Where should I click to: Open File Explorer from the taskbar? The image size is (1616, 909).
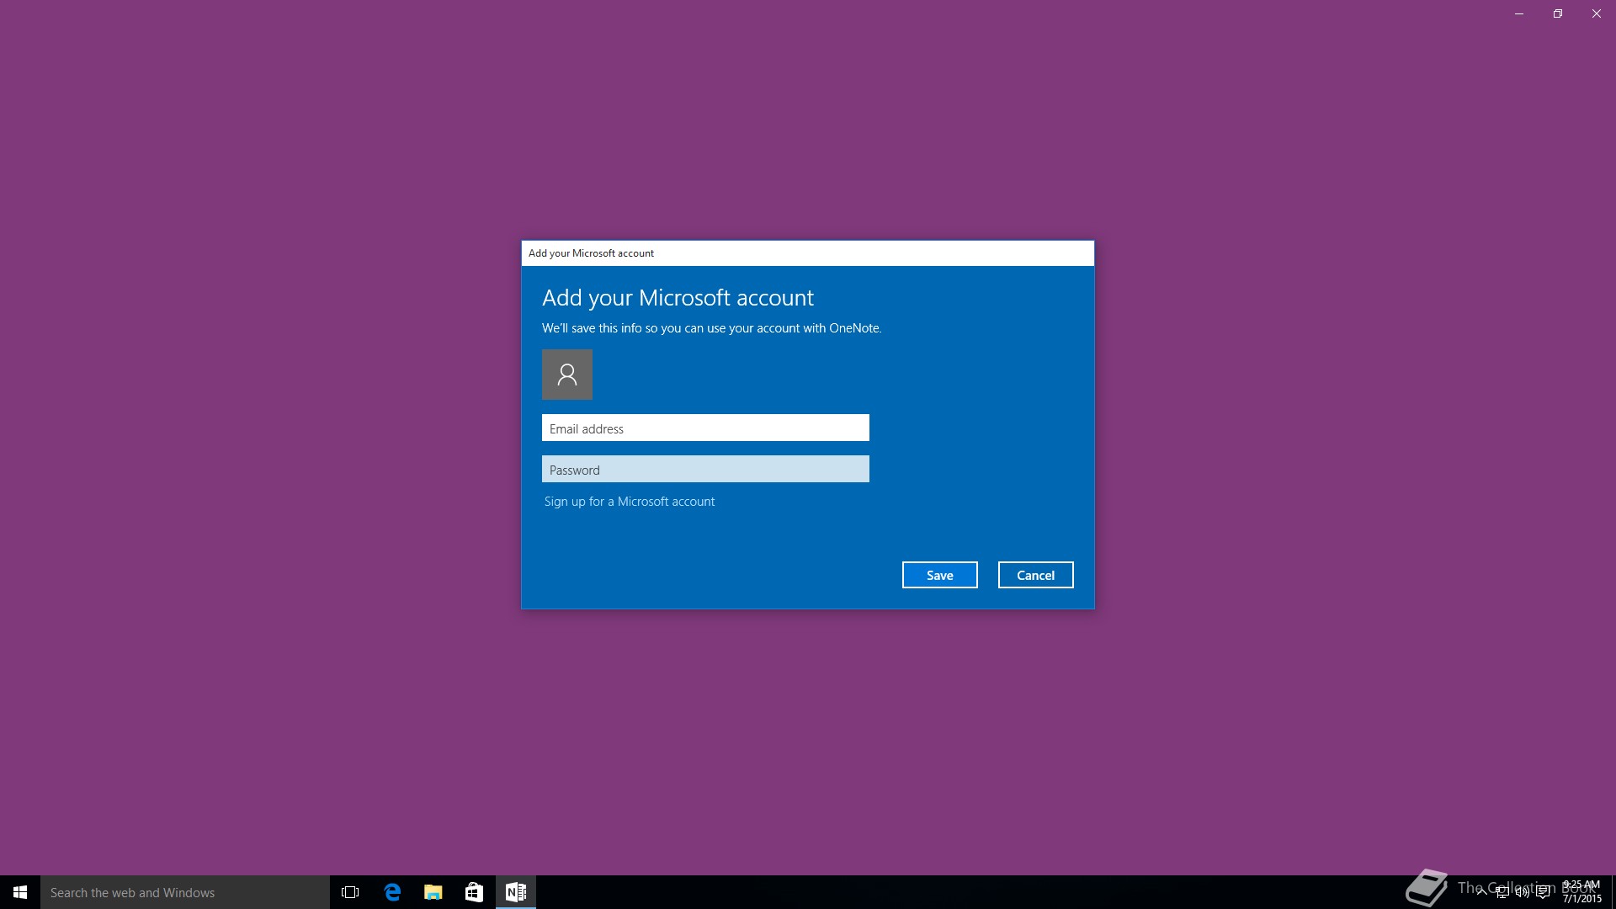coord(433,892)
